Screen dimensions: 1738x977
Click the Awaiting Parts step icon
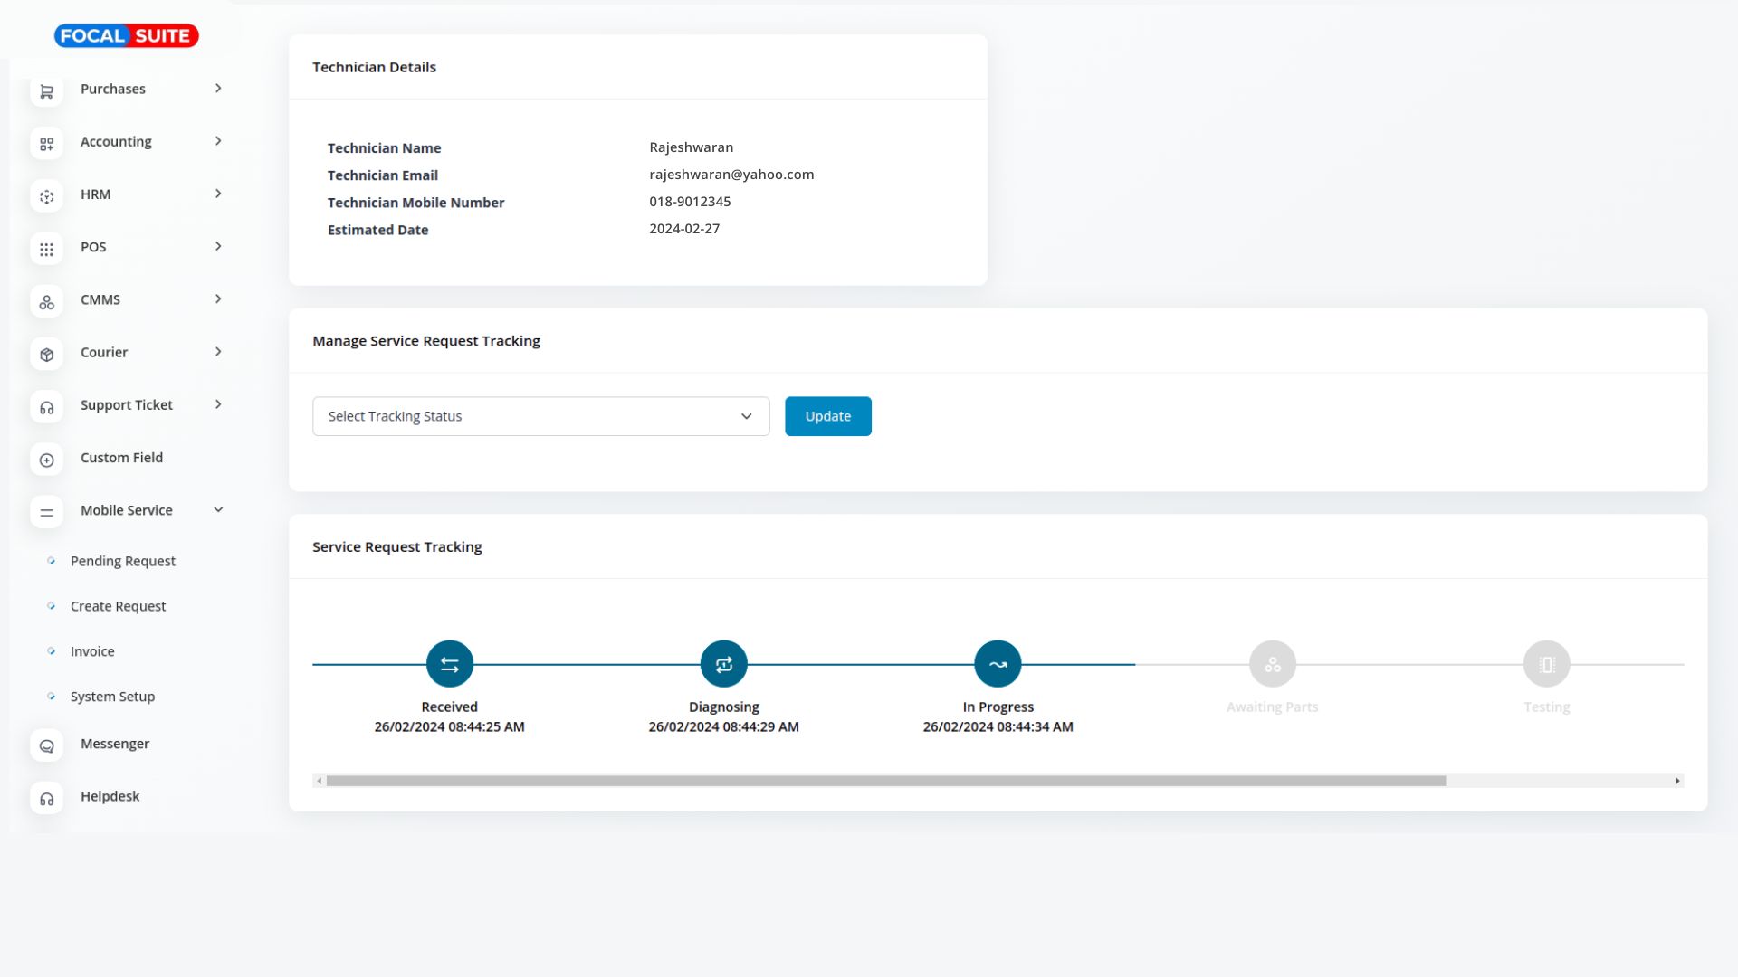coord(1272,664)
